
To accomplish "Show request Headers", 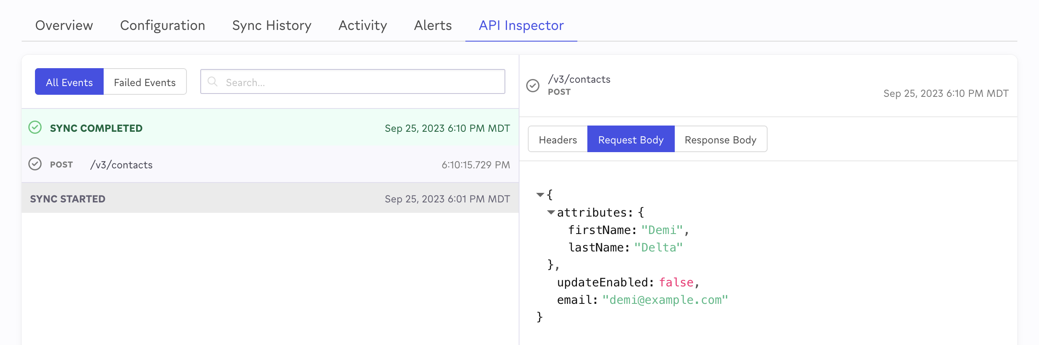I will coord(557,139).
